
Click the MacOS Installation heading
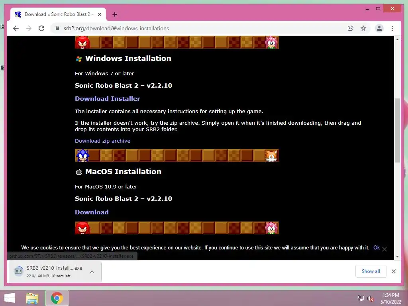pos(124,171)
